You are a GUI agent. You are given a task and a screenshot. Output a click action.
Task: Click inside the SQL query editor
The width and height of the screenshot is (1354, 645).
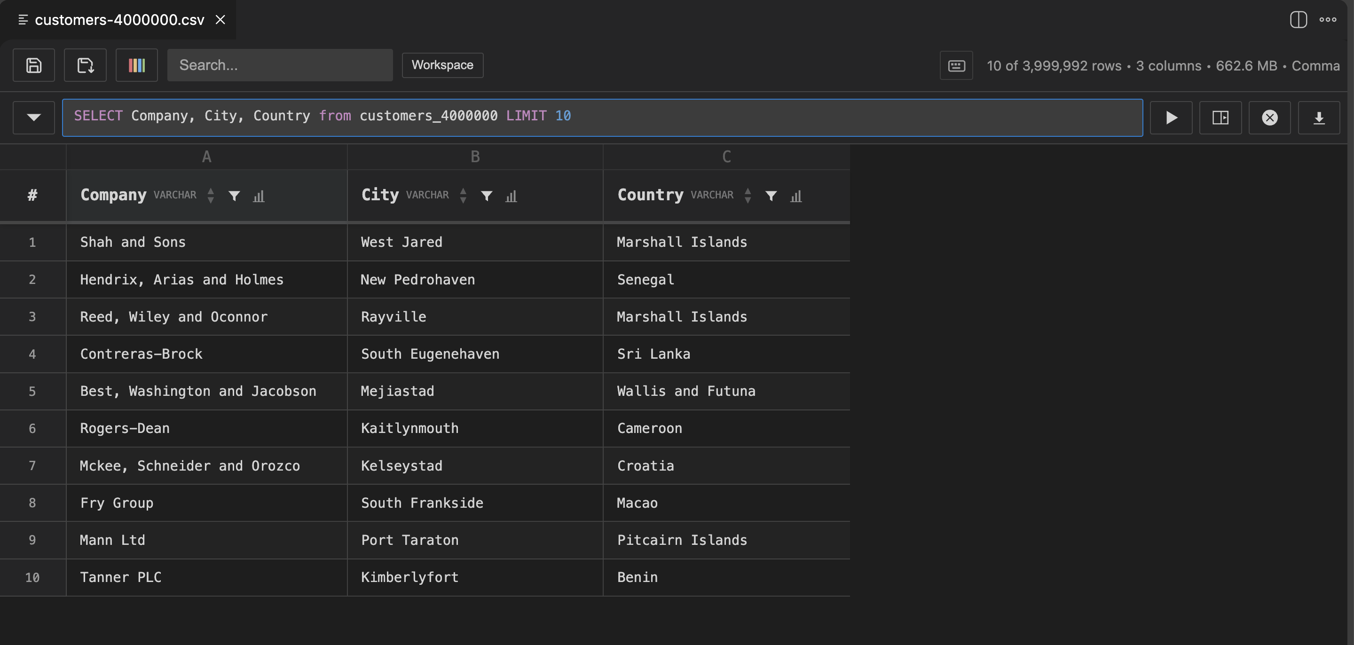click(602, 117)
